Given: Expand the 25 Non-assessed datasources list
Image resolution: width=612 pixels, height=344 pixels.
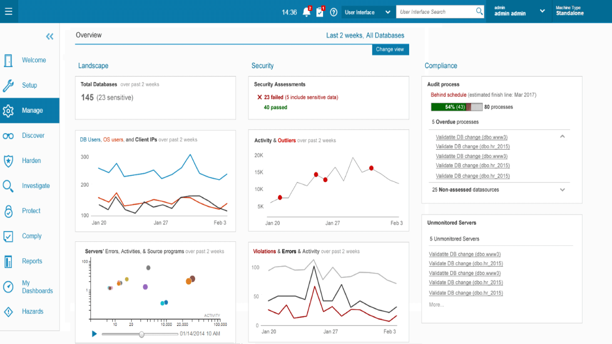Looking at the screenshot, I should 562,190.
